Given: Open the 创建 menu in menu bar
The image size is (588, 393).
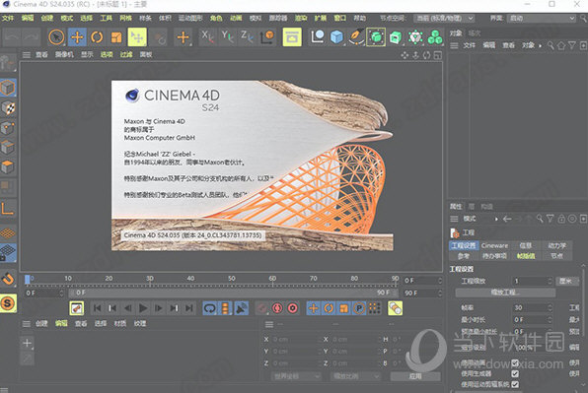Looking at the screenshot, I should (x=47, y=18).
